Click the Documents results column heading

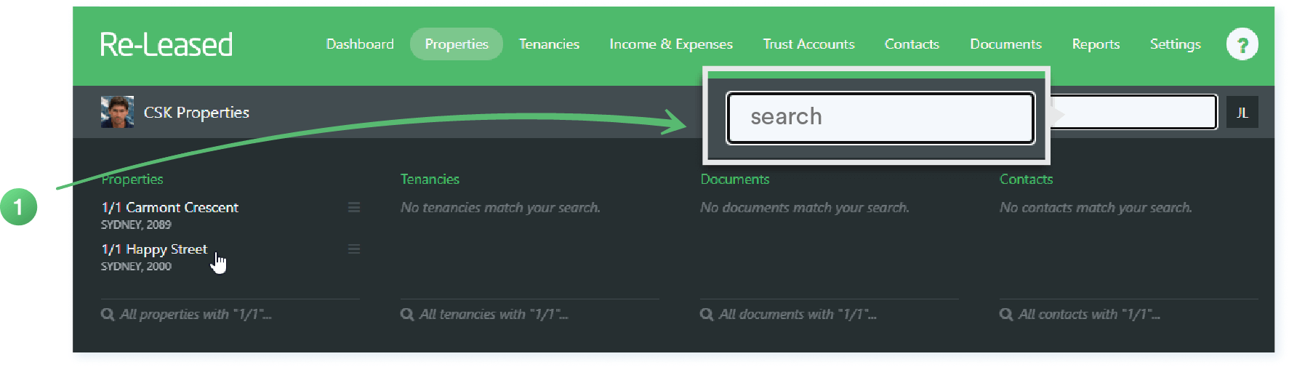pyautogui.click(x=734, y=179)
